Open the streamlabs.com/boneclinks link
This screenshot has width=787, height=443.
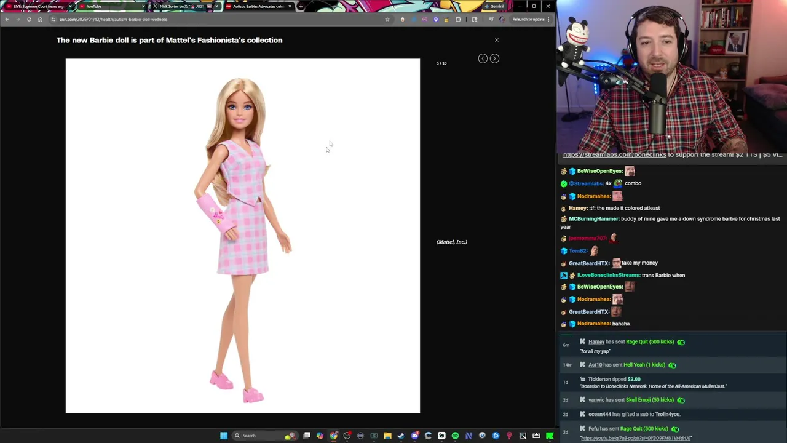[x=614, y=155]
